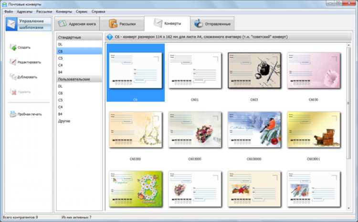Click the Дублировать icon
Viewport: 358px width, 222px height.
[13, 77]
